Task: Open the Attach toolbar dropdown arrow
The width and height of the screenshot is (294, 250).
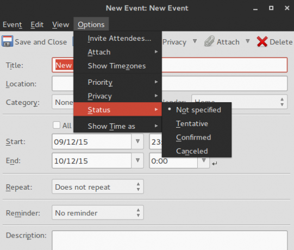Action: (x=248, y=41)
